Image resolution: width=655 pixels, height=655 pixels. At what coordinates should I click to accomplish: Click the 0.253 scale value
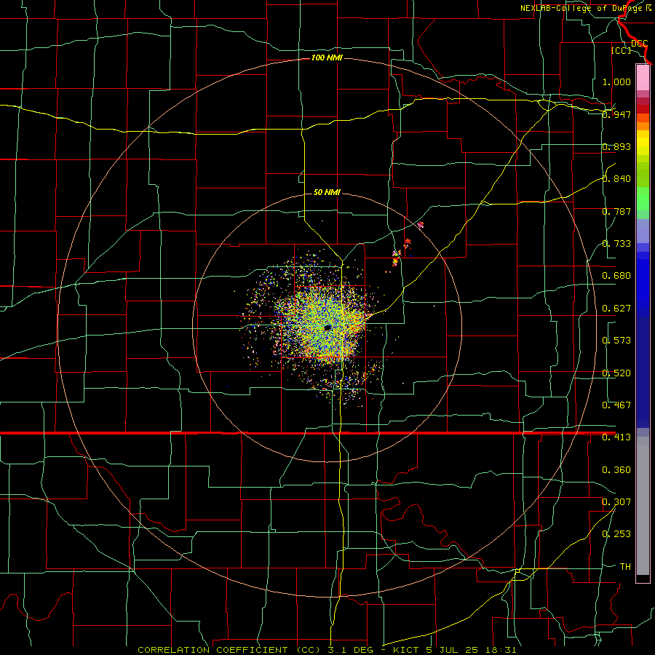tap(616, 534)
